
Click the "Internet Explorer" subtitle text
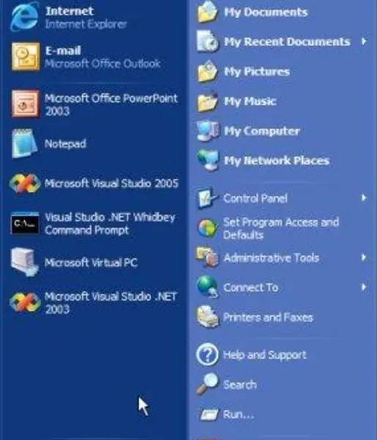pyautogui.click(x=86, y=24)
